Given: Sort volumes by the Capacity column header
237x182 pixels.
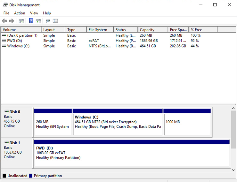Looking at the screenshot, I should coord(153,30).
